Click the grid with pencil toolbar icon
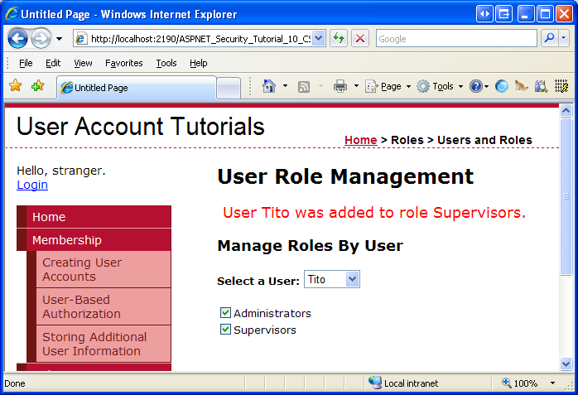 pos(561,86)
